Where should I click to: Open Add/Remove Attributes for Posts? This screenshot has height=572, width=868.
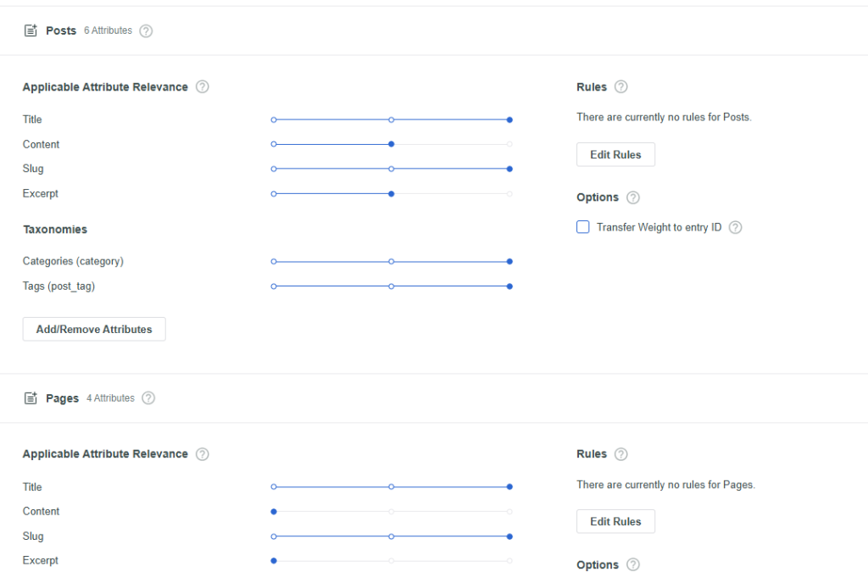94,330
